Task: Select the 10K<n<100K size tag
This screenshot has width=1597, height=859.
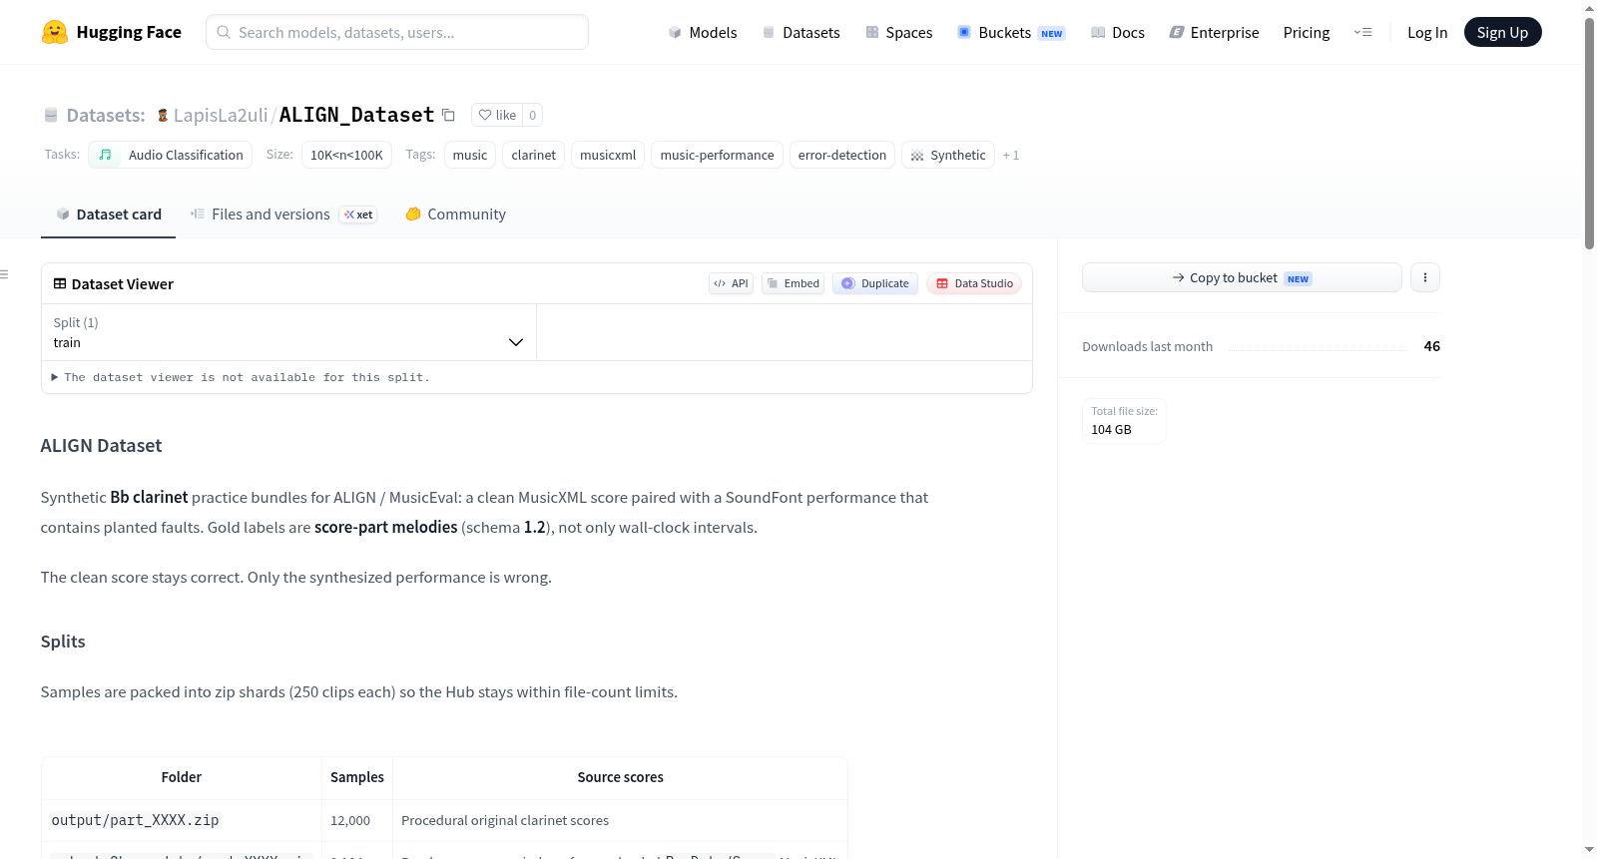Action: 346,155
